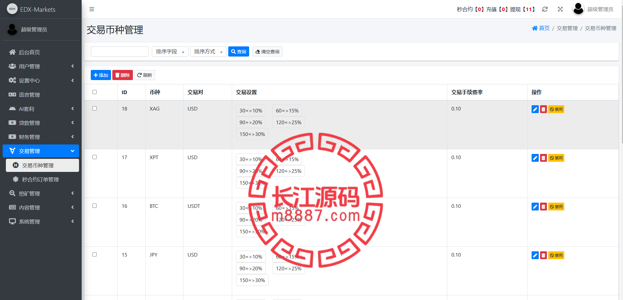Click the 150=>30% tag in JPY row
Viewport: 623px width, 300px height.
252,280
